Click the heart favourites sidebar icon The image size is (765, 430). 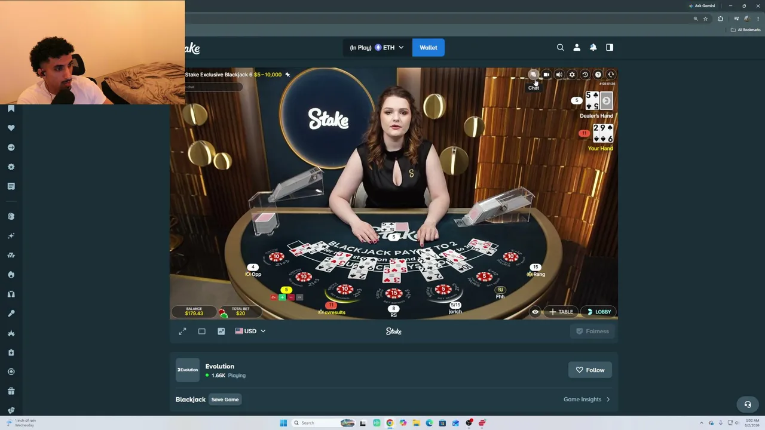tap(11, 128)
